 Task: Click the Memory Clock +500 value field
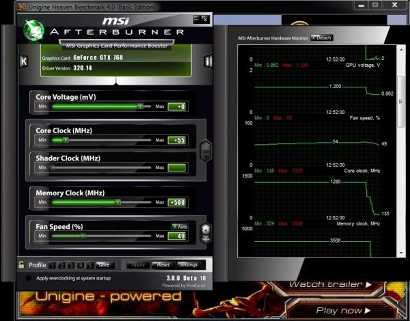coord(177,202)
